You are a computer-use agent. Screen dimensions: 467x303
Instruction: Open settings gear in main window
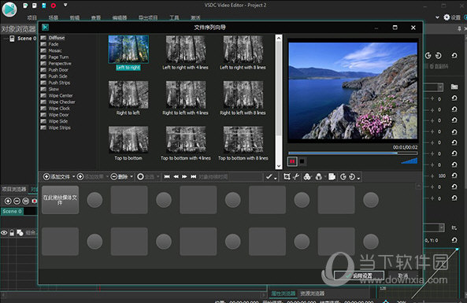coord(447,17)
